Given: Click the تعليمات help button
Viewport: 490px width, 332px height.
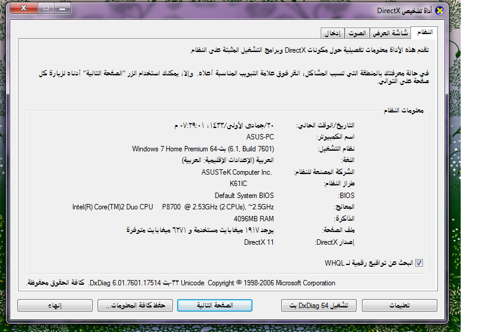Looking at the screenshot, I should pos(400,306).
